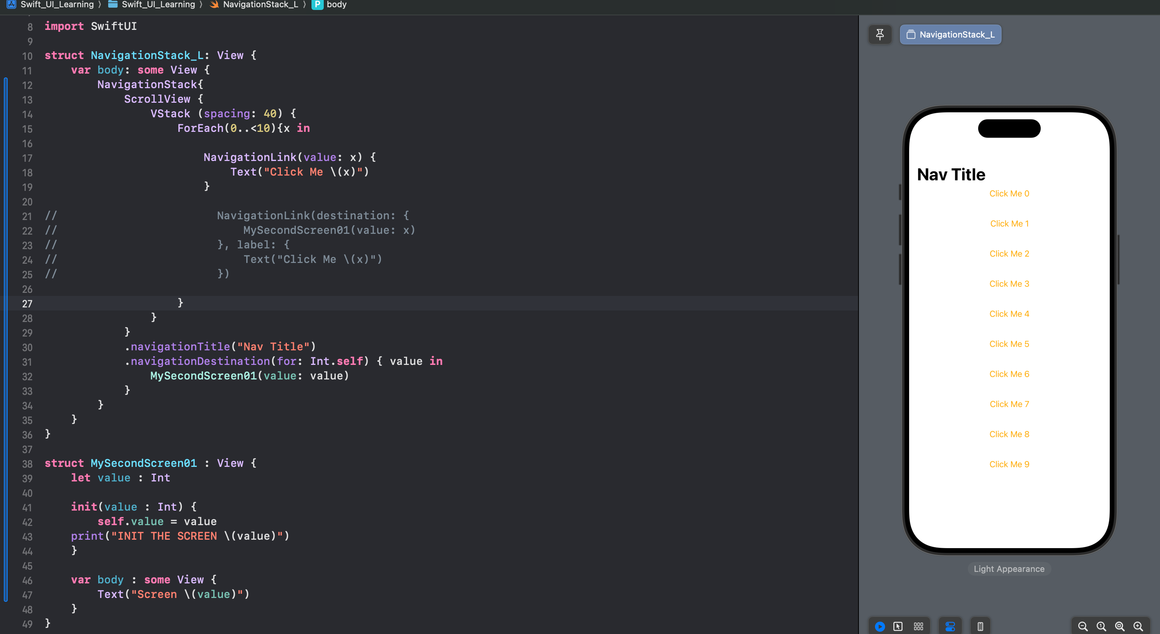Start the live preview mode
This screenshot has height=634, width=1160.
(x=880, y=626)
